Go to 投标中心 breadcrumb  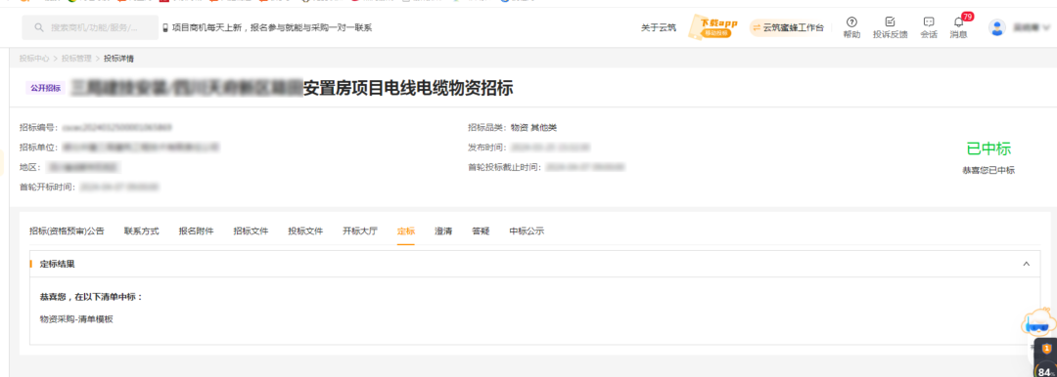[34, 59]
